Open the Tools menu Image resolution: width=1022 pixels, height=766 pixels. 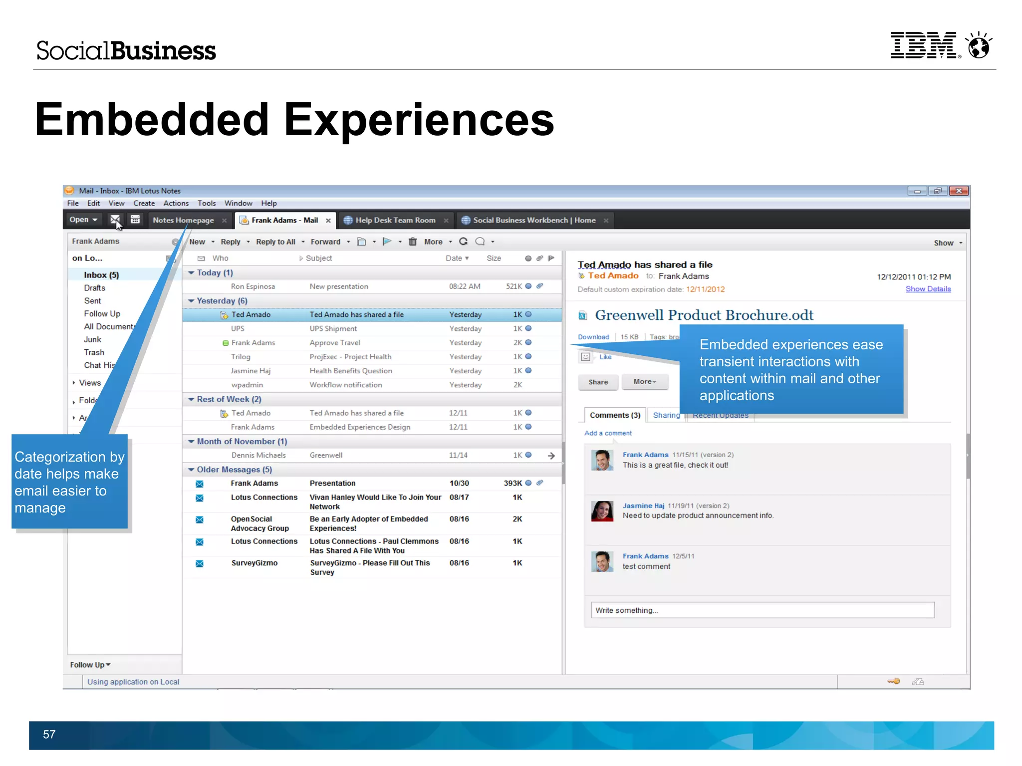[x=207, y=204]
